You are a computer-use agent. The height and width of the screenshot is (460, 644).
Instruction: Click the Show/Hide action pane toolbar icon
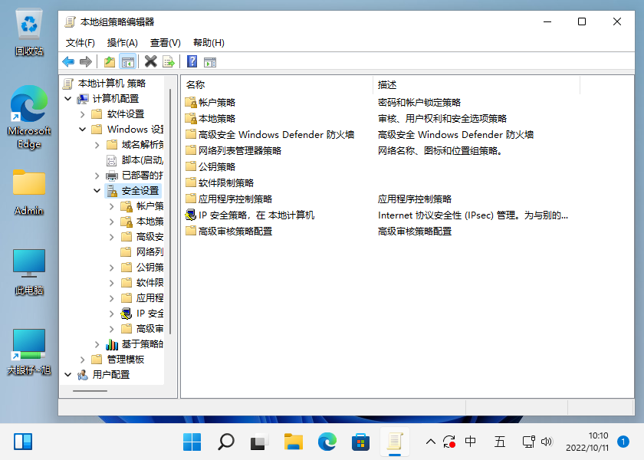pyautogui.click(x=209, y=61)
